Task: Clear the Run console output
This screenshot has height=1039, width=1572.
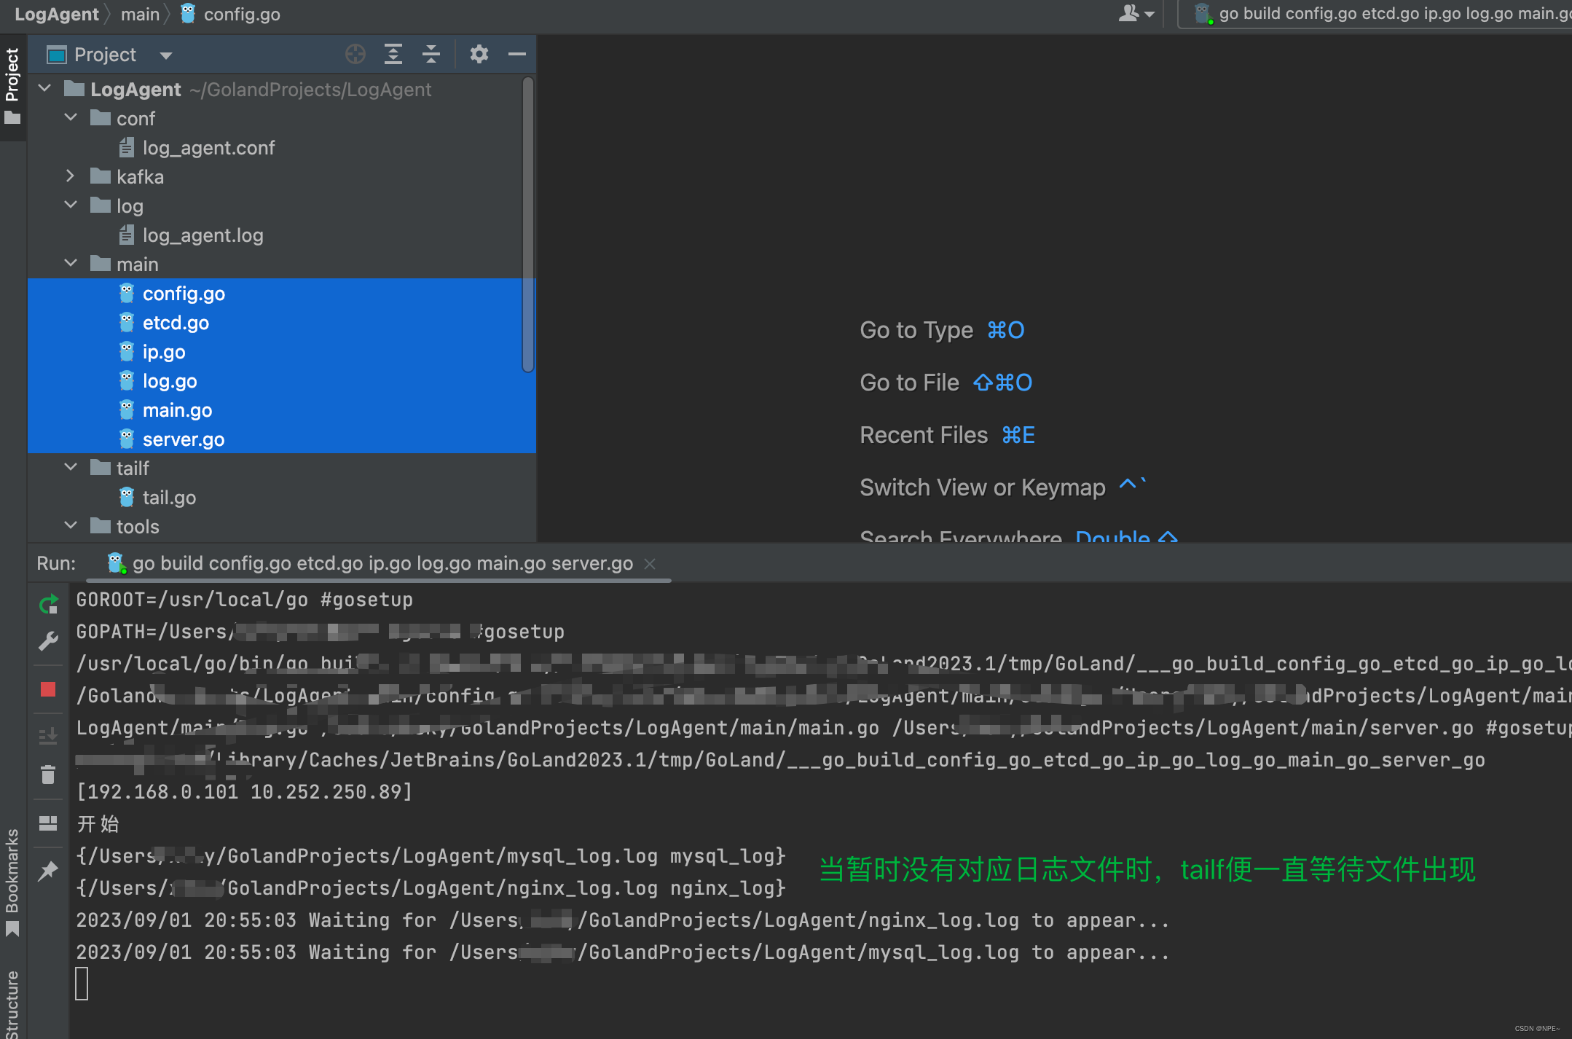Action: pyautogui.click(x=48, y=774)
